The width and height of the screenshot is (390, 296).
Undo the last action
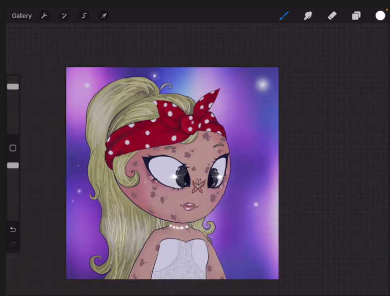coord(13,229)
